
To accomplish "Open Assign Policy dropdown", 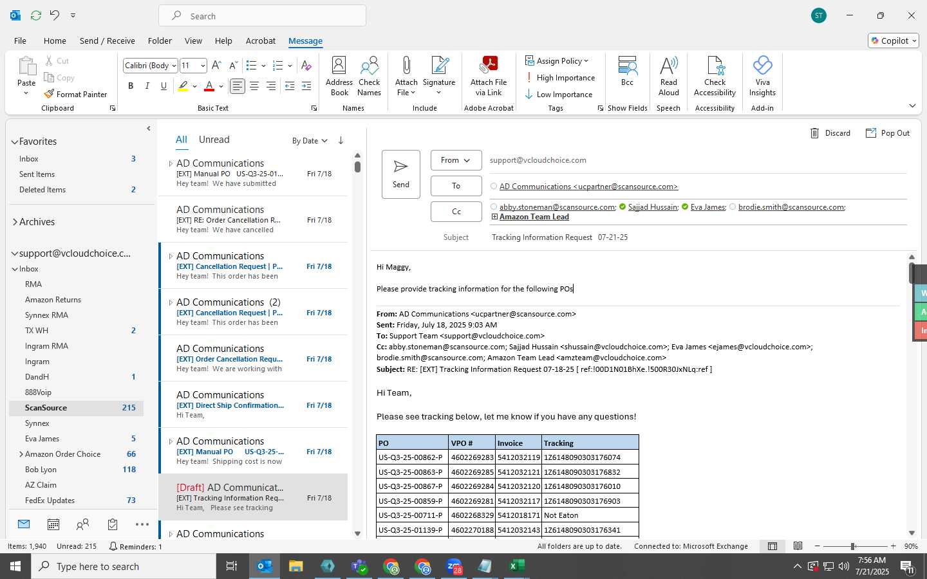I will [x=557, y=60].
